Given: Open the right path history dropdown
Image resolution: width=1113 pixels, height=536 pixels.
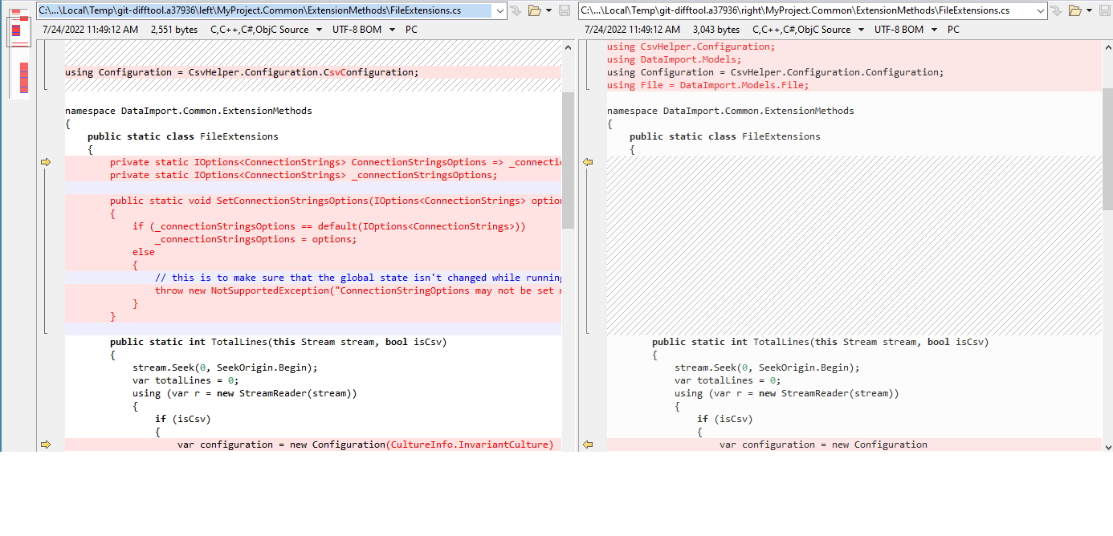Looking at the screenshot, I should coord(1042,10).
